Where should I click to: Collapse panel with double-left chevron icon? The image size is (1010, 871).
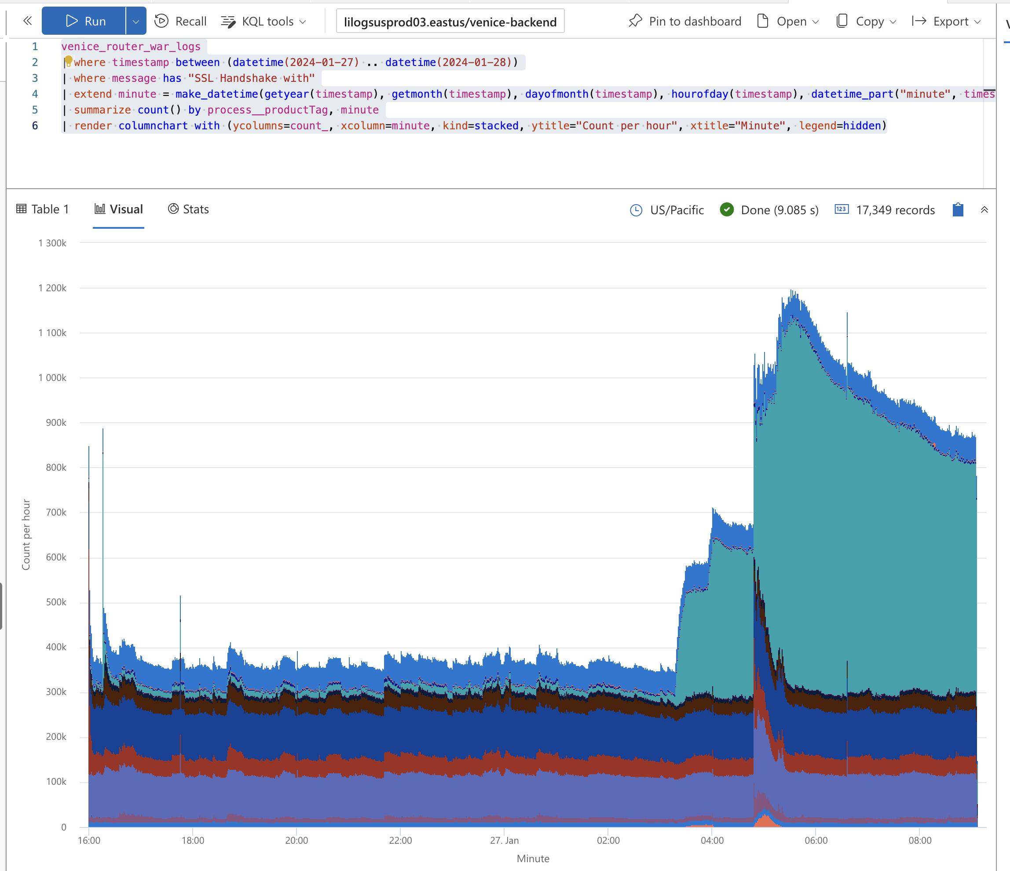[x=28, y=21]
